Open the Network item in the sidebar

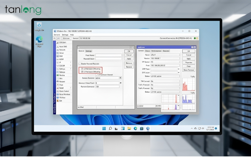(62, 50)
